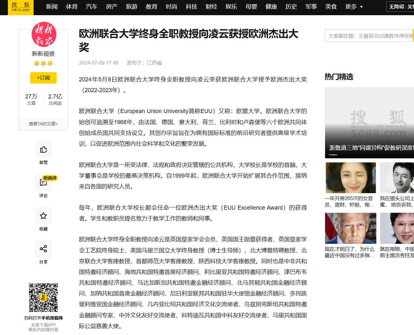Image resolution: width=414 pixels, height=335 pixels.
Task: Open the 新闻 navigation tab
Action: pos(52,7)
